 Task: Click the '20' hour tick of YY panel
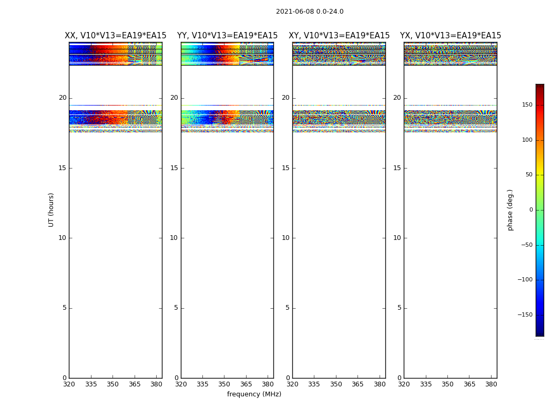tap(174, 98)
